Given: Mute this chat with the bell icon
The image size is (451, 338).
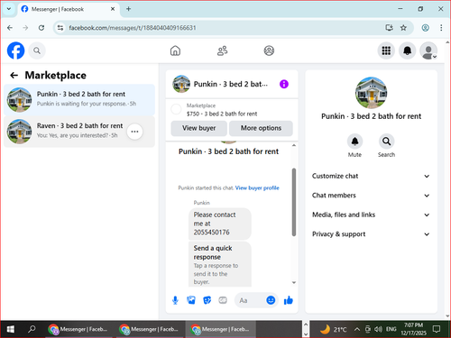Looking at the screenshot, I should [x=354, y=142].
